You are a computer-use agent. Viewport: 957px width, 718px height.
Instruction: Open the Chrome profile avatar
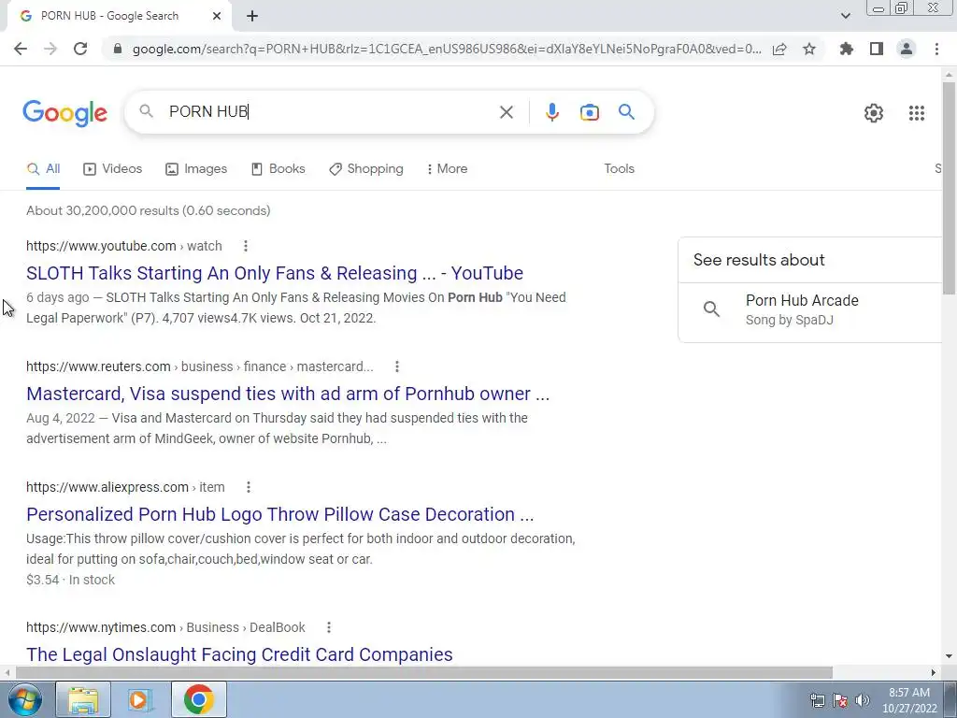[907, 49]
